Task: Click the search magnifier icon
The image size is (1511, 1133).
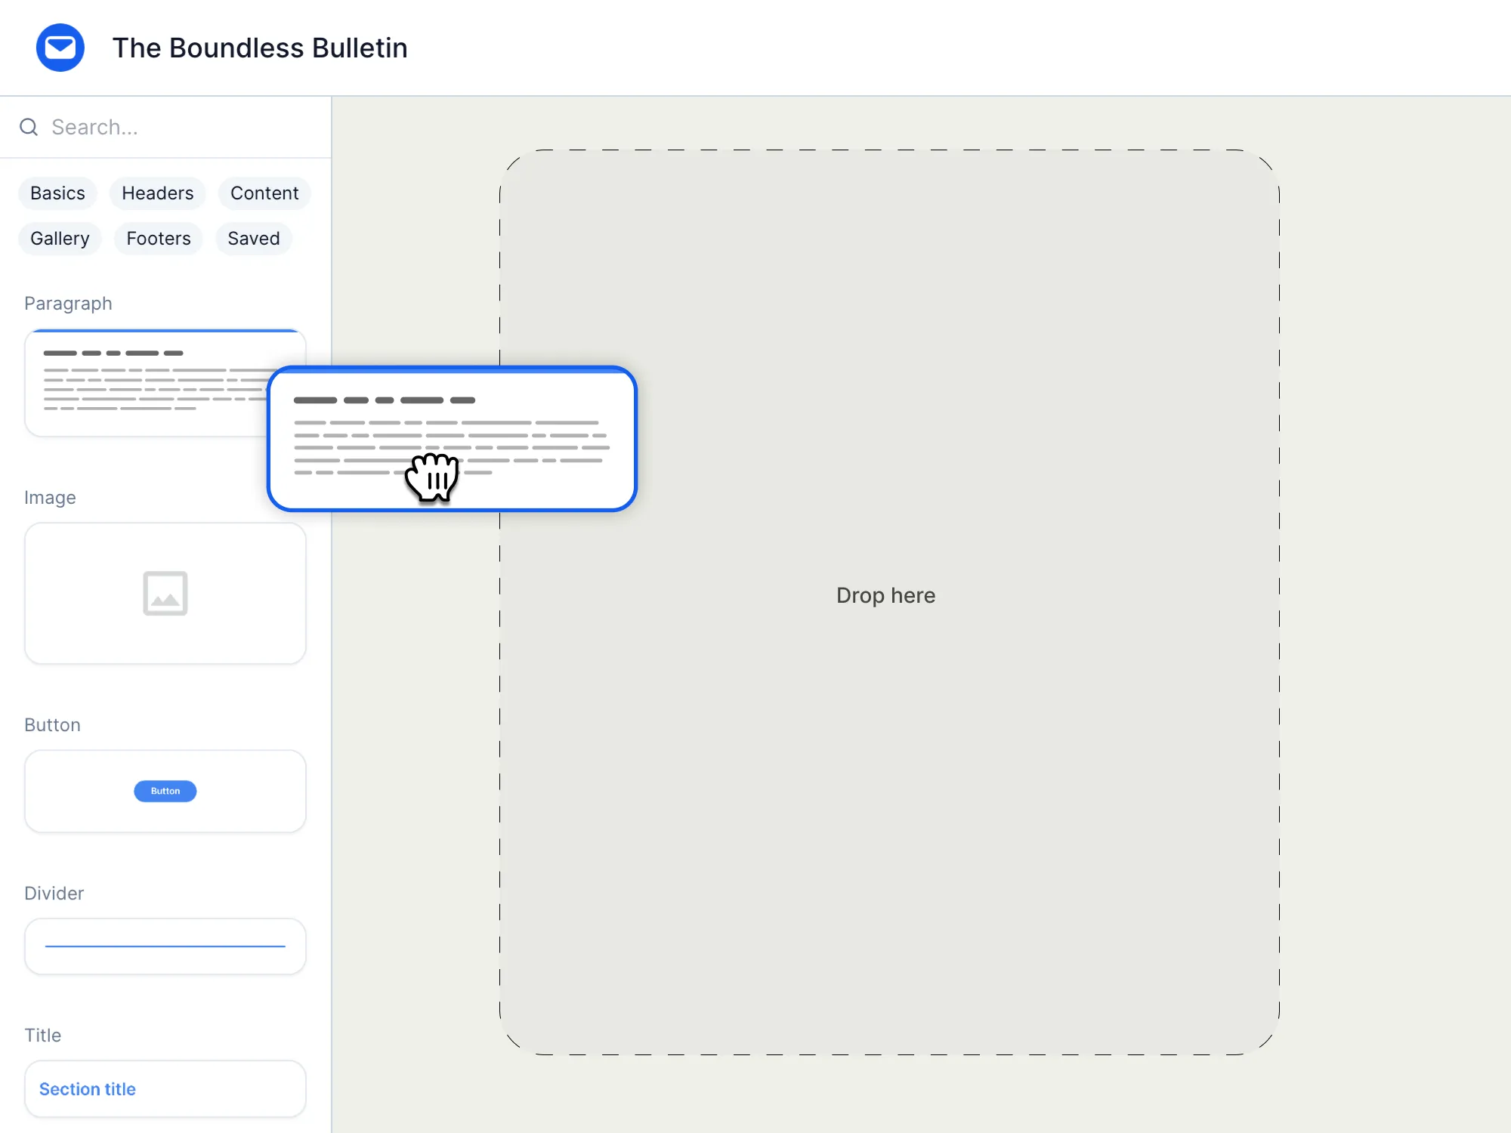Action: click(x=28, y=127)
